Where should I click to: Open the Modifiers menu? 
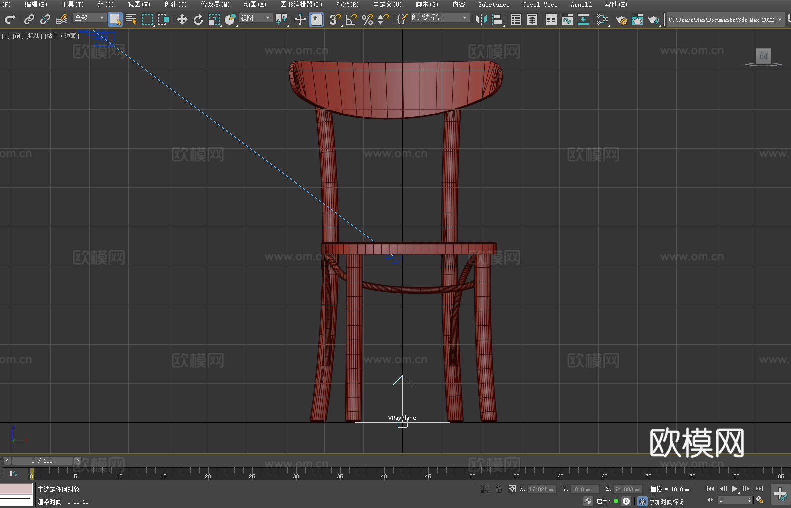(215, 4)
